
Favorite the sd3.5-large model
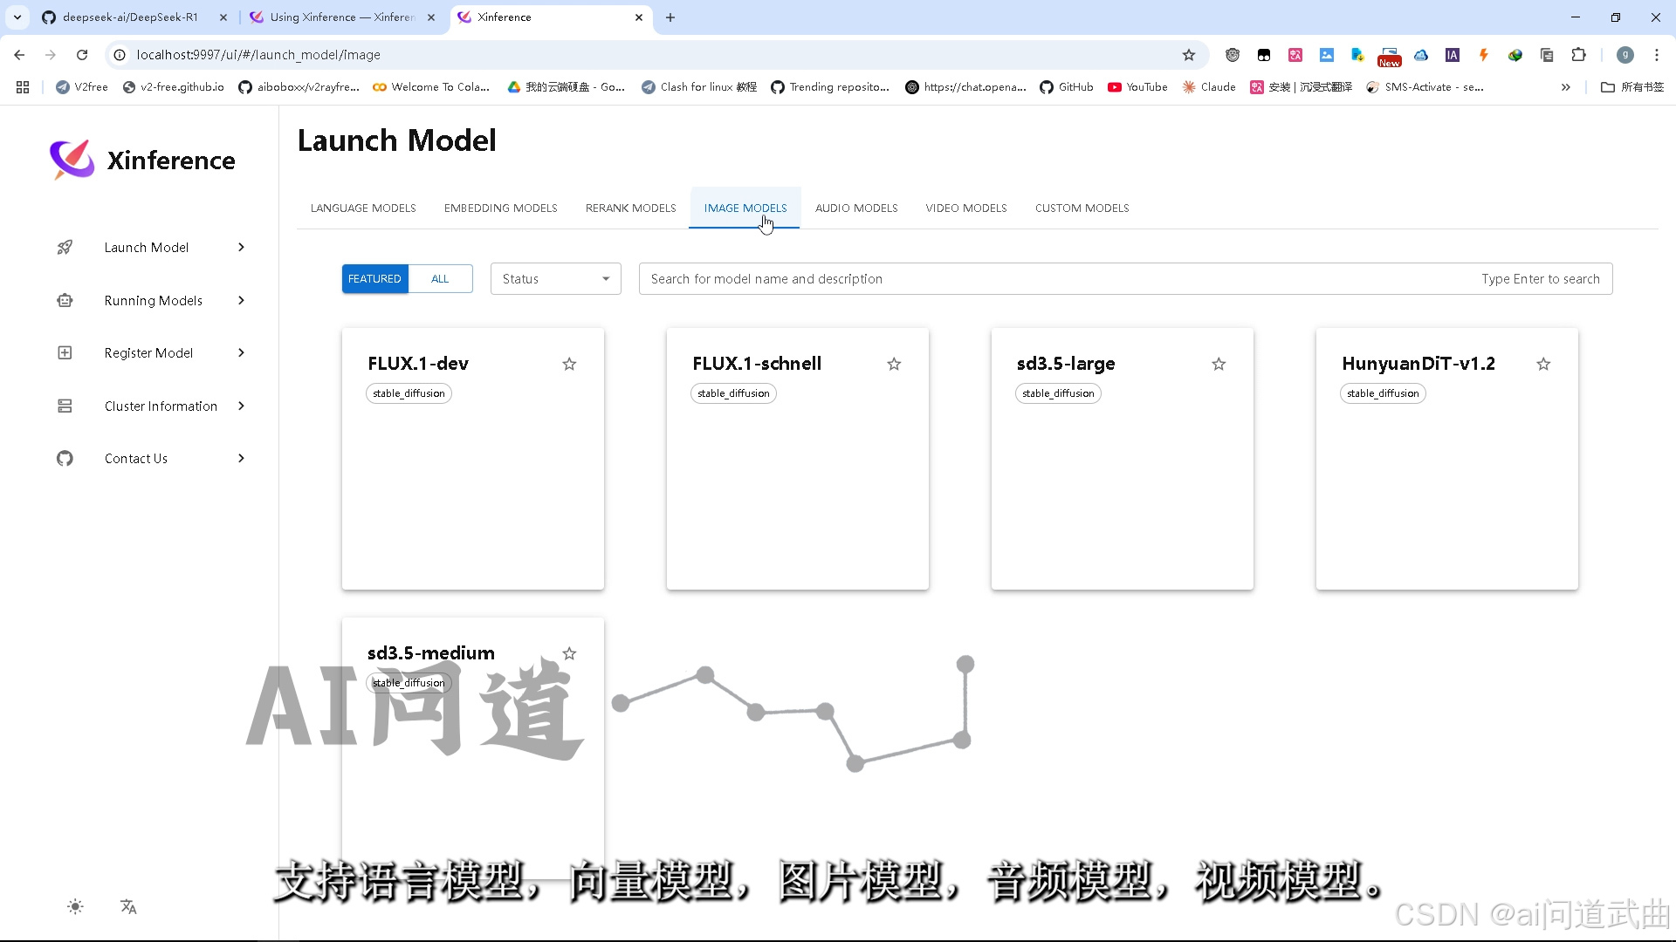(x=1219, y=364)
